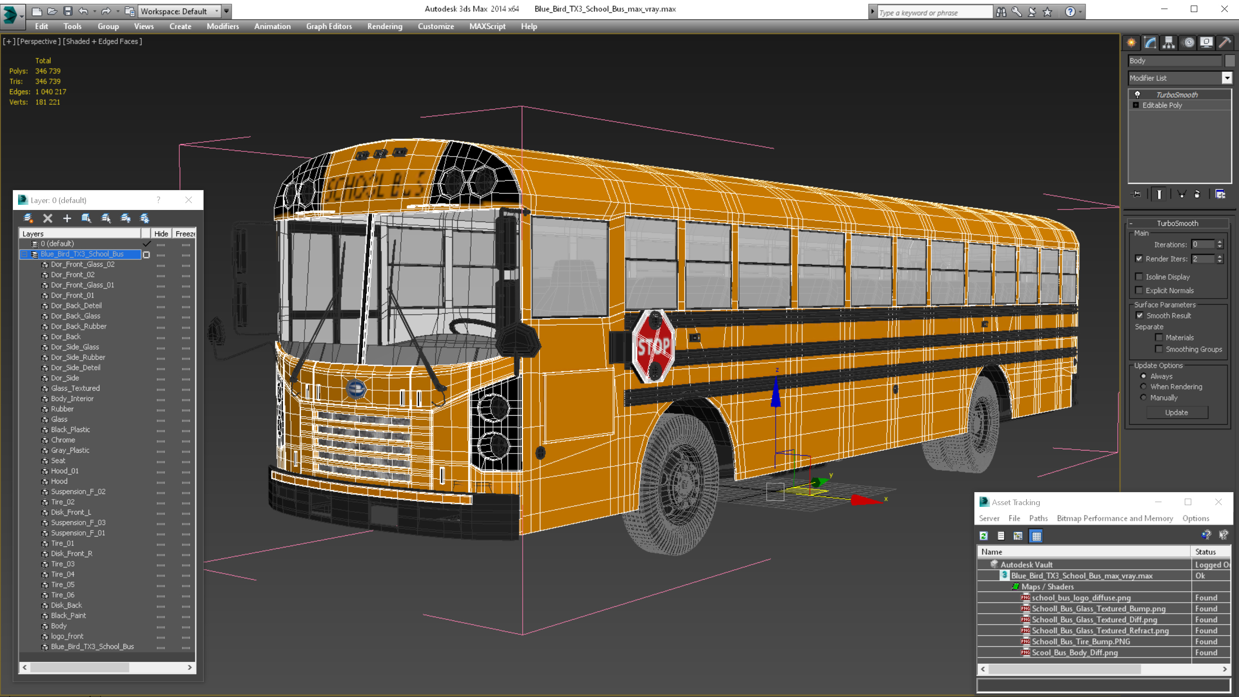The height and width of the screenshot is (697, 1239).
Task: Open the Create command panel tab
Action: (x=1131, y=43)
